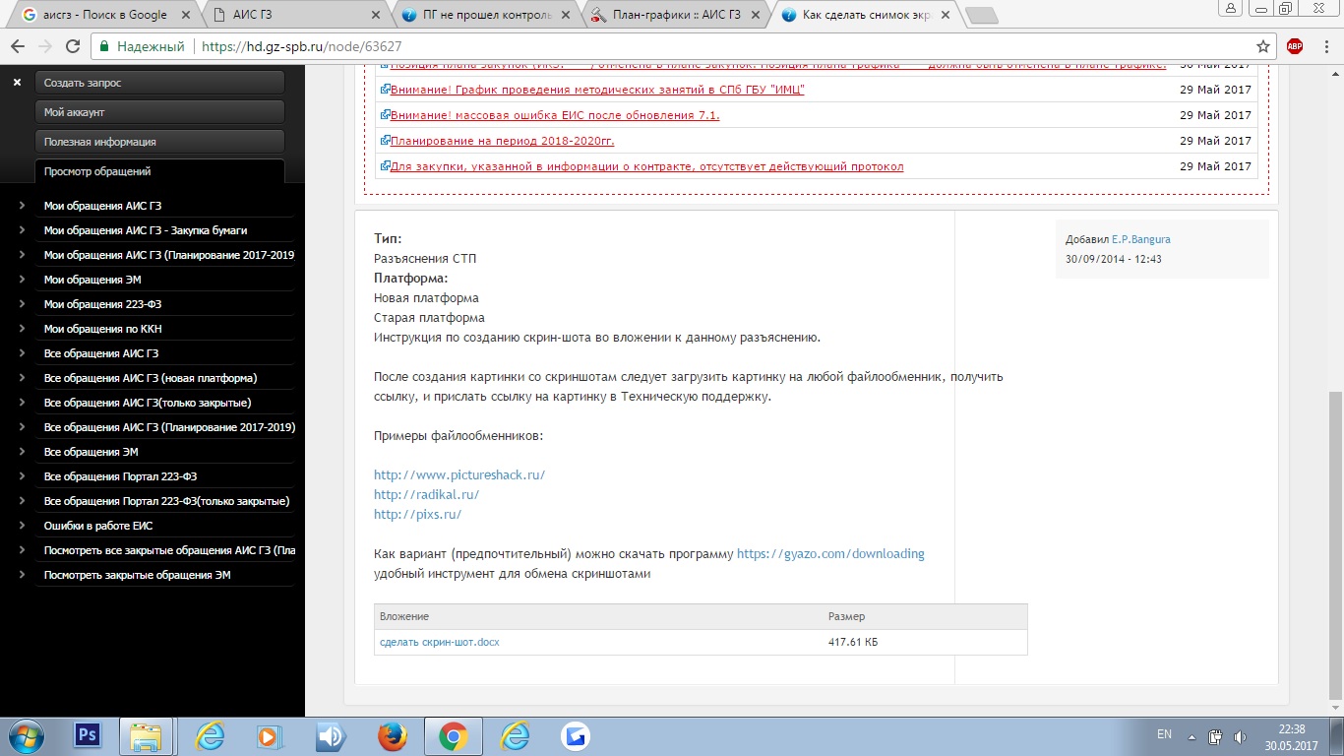Open the blue arrow app icon in taskbar
This screenshot has height=756, width=1344.
click(x=575, y=736)
